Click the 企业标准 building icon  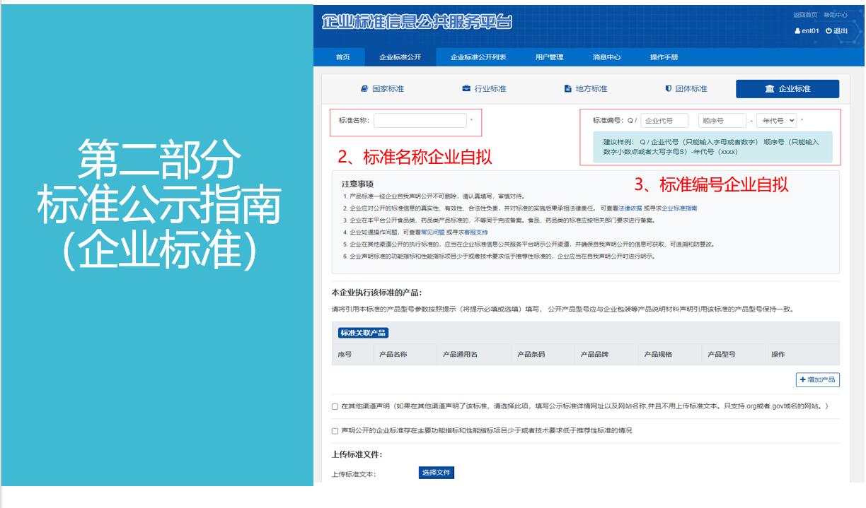(770, 89)
